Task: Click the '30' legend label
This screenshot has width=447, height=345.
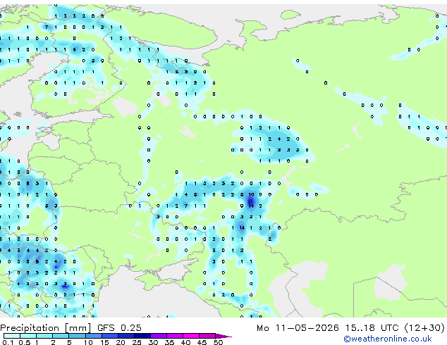Action: pyautogui.click(x=153, y=342)
